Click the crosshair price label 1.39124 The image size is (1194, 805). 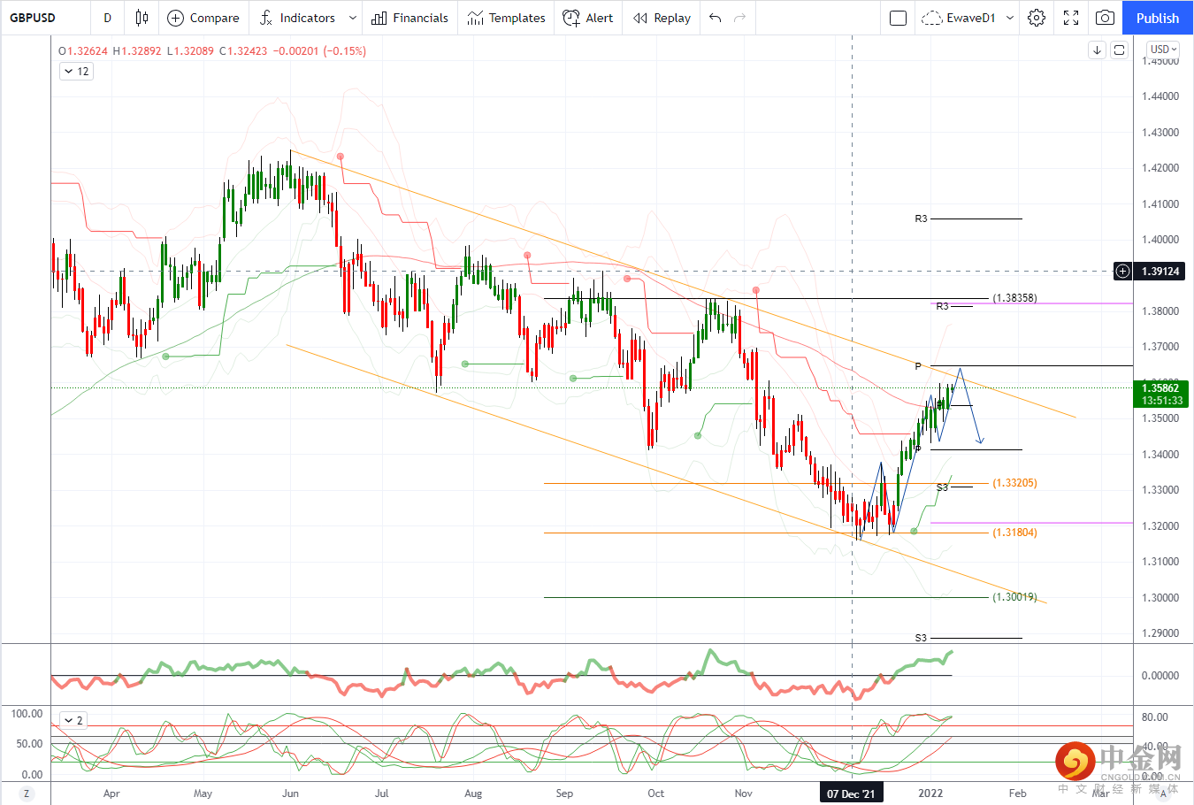coord(1160,271)
